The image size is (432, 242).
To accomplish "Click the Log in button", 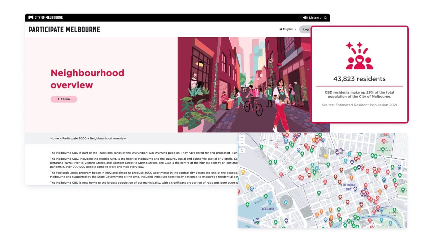I will coord(305,29).
